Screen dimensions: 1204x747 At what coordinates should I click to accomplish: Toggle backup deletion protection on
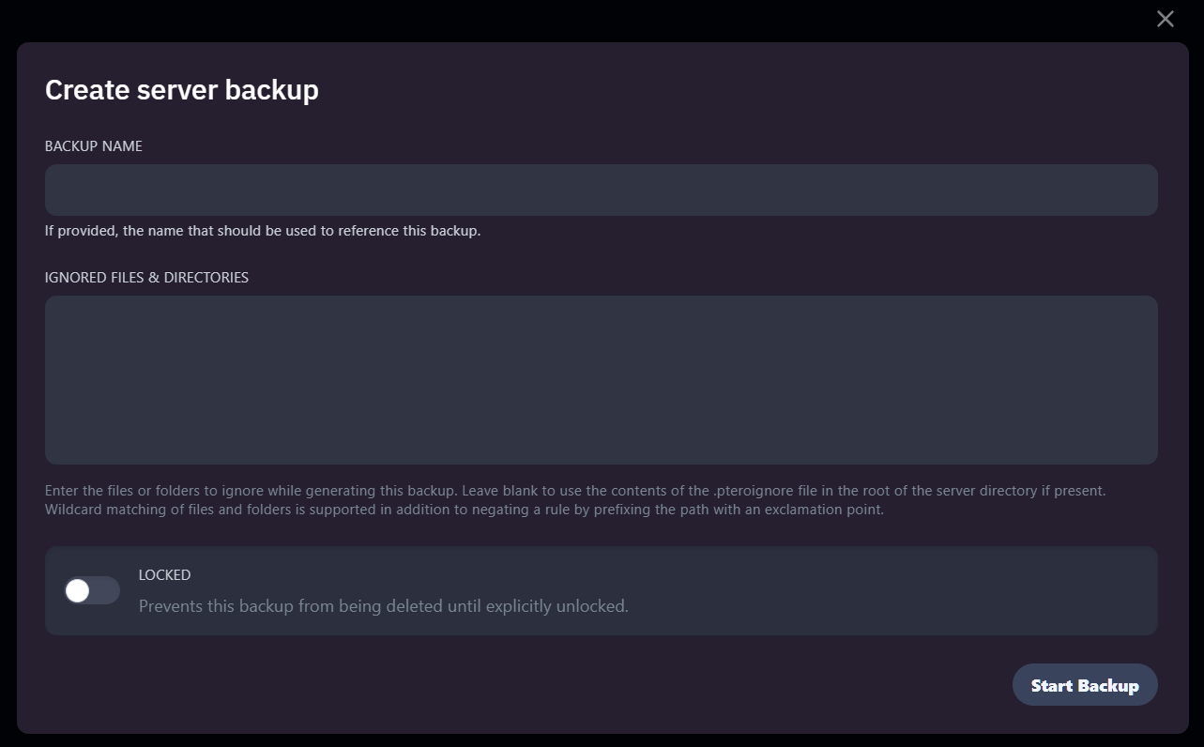[x=91, y=590]
